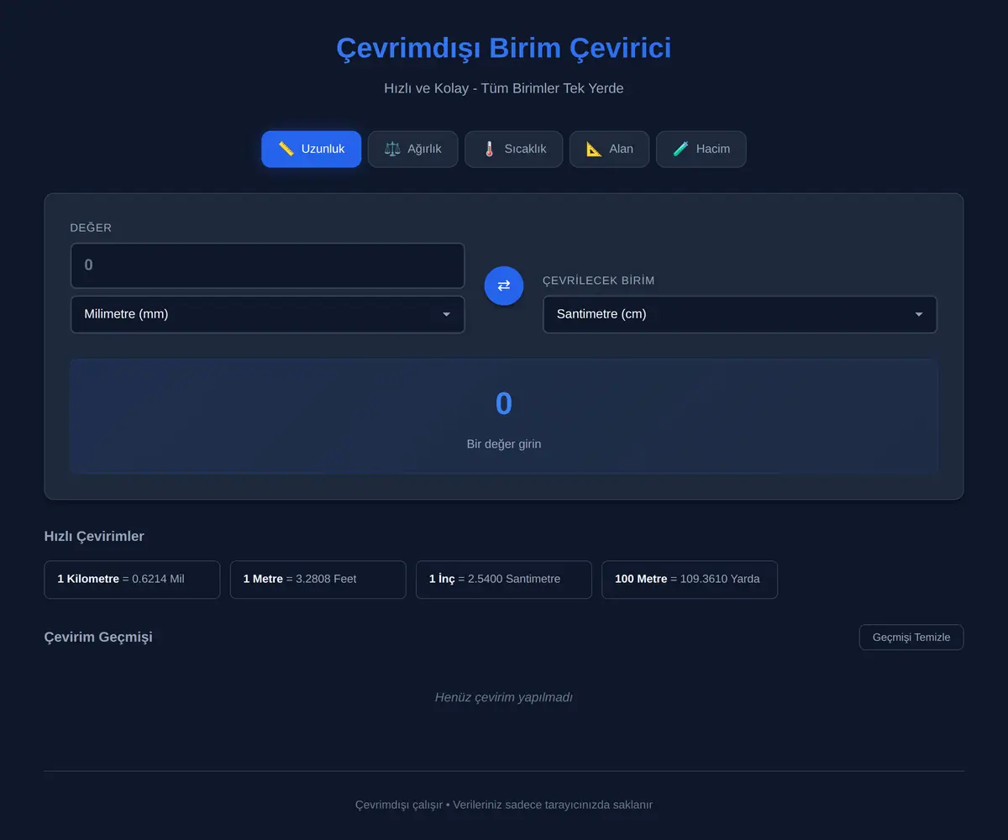Click the thermometer icon on Sıcaklık tab

489,149
